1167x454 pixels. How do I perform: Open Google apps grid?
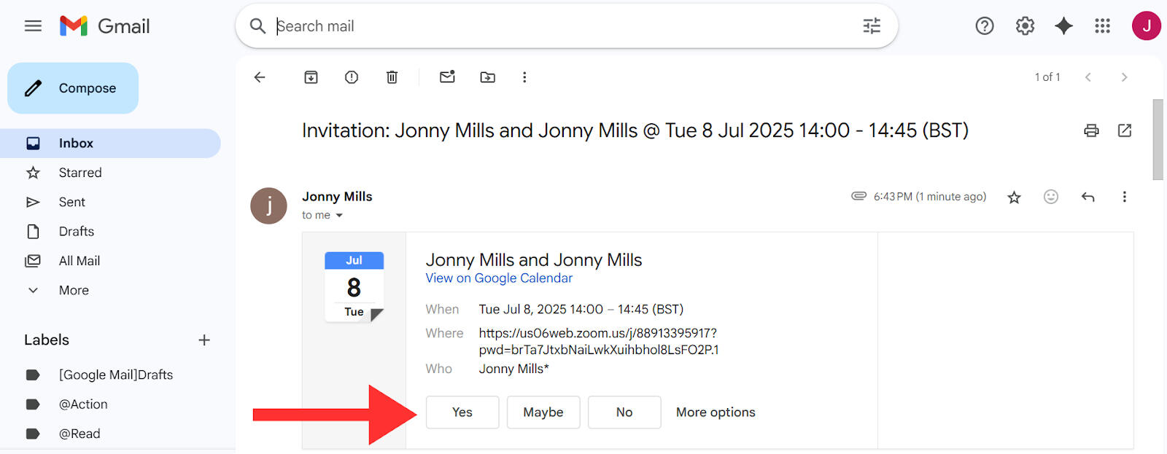1102,26
